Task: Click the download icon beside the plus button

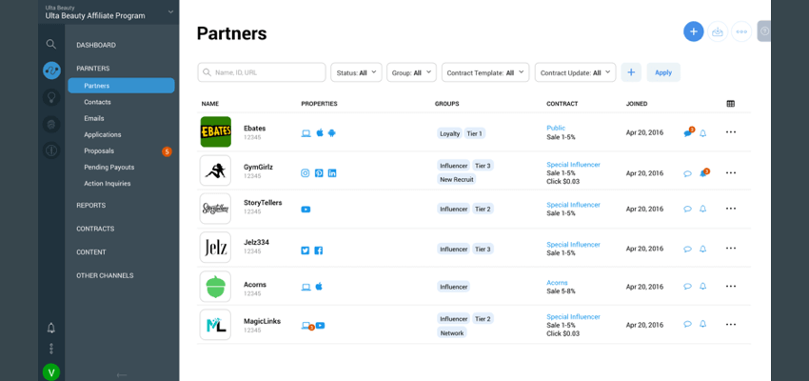Action: tap(718, 31)
